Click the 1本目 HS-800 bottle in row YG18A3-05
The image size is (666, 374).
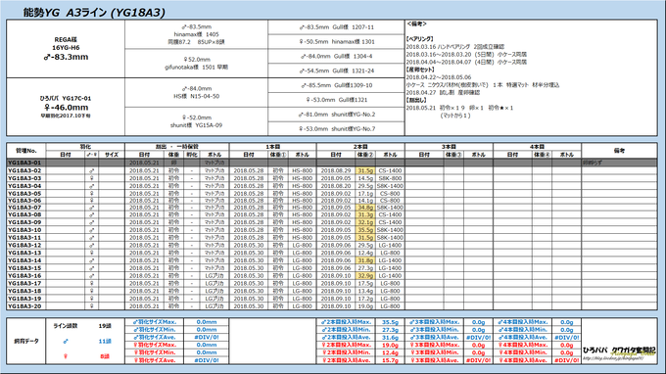(302, 194)
